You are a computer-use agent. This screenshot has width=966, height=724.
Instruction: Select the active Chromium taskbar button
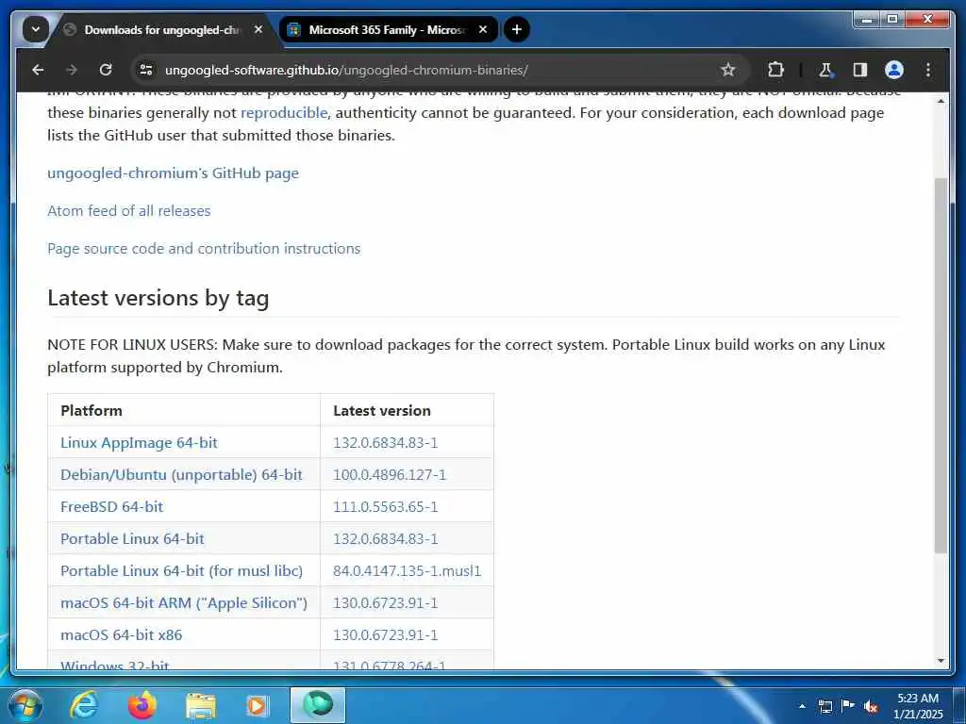(x=318, y=705)
